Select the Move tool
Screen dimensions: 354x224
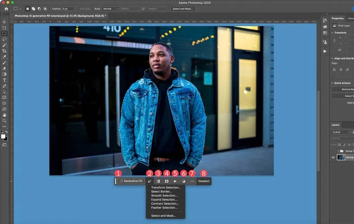(x=4, y=21)
